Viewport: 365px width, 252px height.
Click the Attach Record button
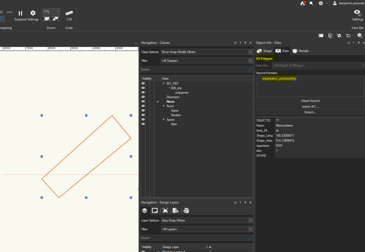[310, 101]
